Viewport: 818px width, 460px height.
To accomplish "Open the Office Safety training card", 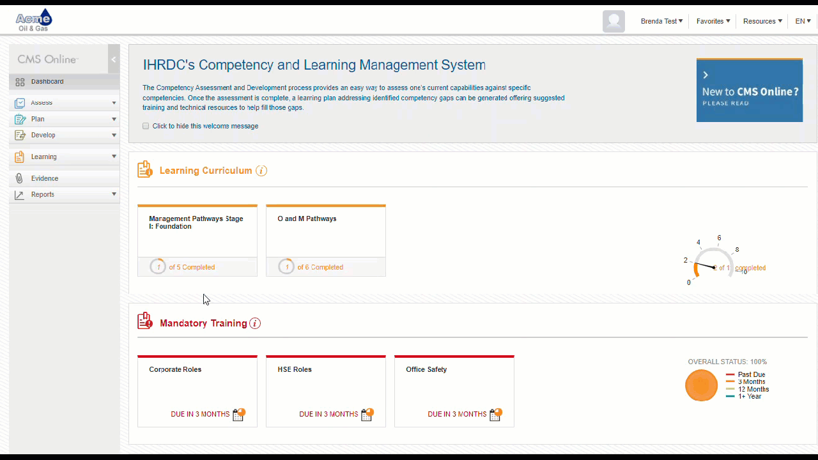I will 454,391.
